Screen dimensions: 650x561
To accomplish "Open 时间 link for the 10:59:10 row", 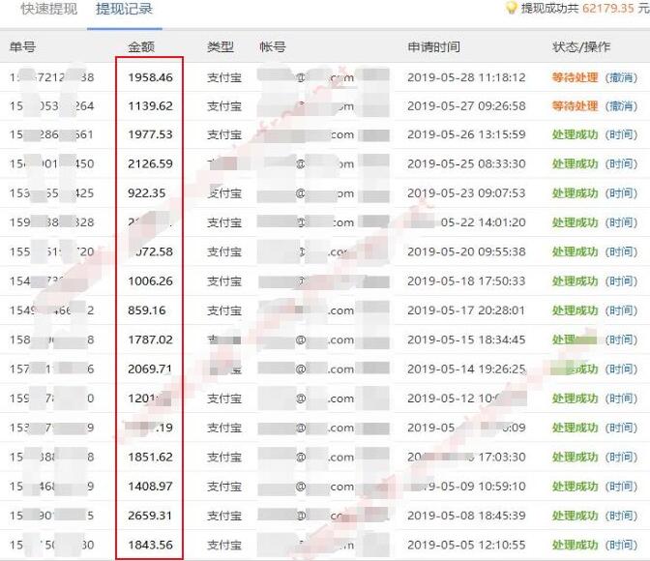I will 621,487.
